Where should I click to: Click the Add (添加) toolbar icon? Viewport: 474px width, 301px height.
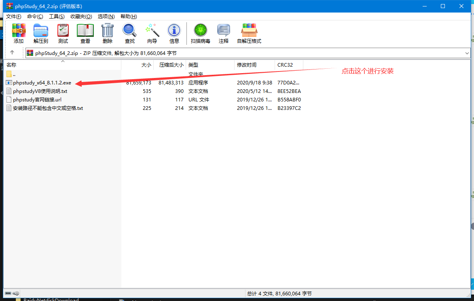tap(19, 33)
